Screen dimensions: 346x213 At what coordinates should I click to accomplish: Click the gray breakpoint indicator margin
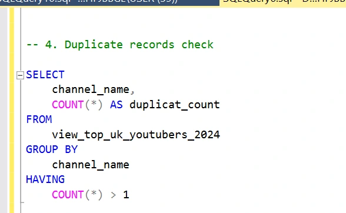(x=4, y=111)
